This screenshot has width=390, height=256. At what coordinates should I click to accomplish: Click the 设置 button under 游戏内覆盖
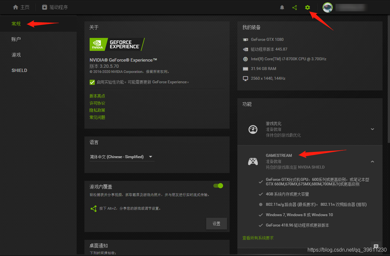click(x=217, y=224)
